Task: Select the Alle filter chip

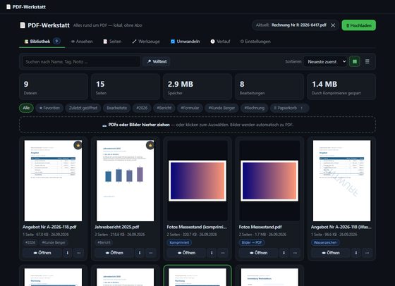Action: (26, 108)
